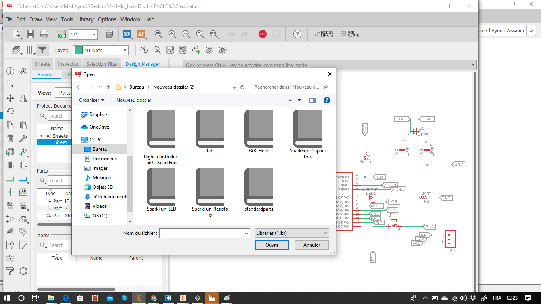This screenshot has height=304, width=541.
Task: Click the Save floppy disk icon
Action: [x=30, y=34]
